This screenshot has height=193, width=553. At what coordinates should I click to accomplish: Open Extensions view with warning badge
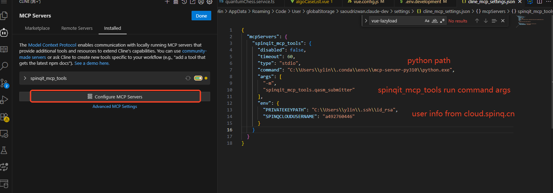(4, 117)
